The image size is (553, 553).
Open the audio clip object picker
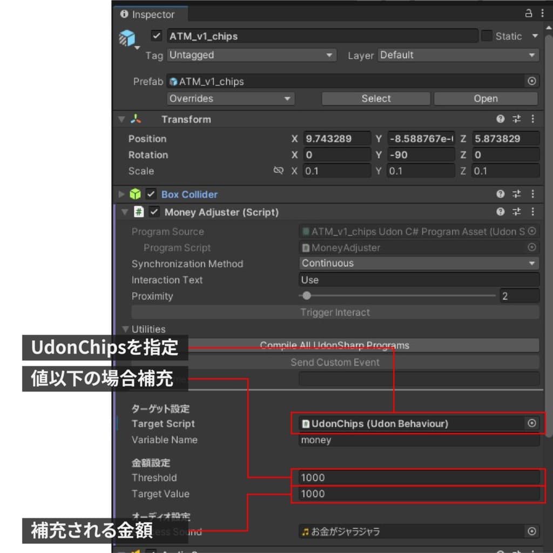point(532,531)
